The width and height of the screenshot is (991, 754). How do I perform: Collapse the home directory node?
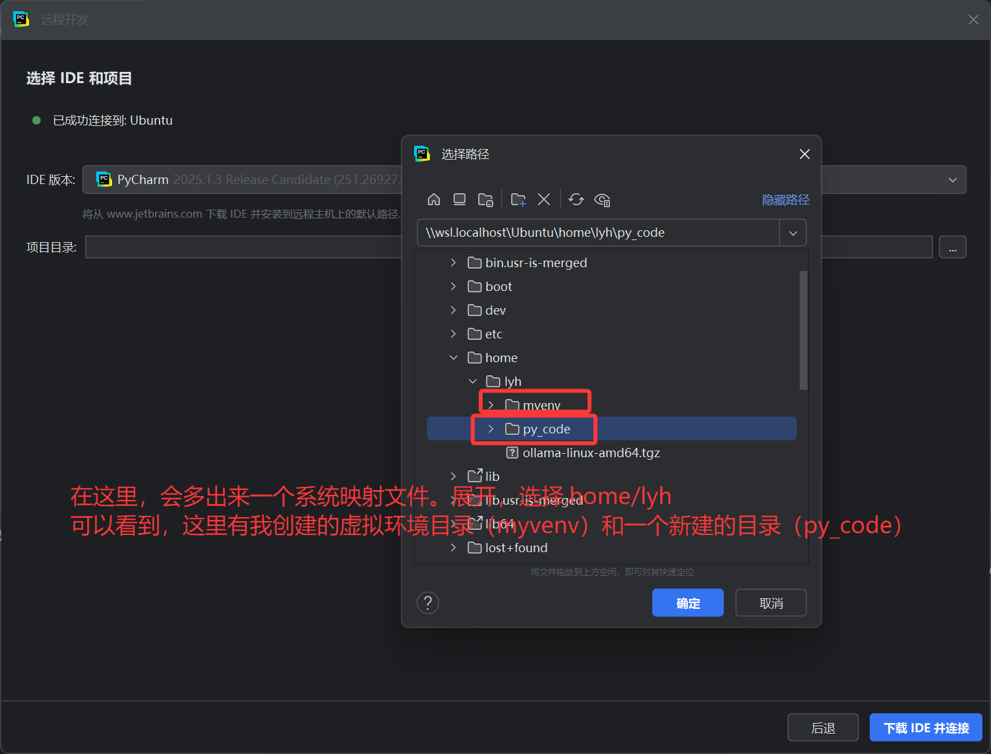point(453,357)
